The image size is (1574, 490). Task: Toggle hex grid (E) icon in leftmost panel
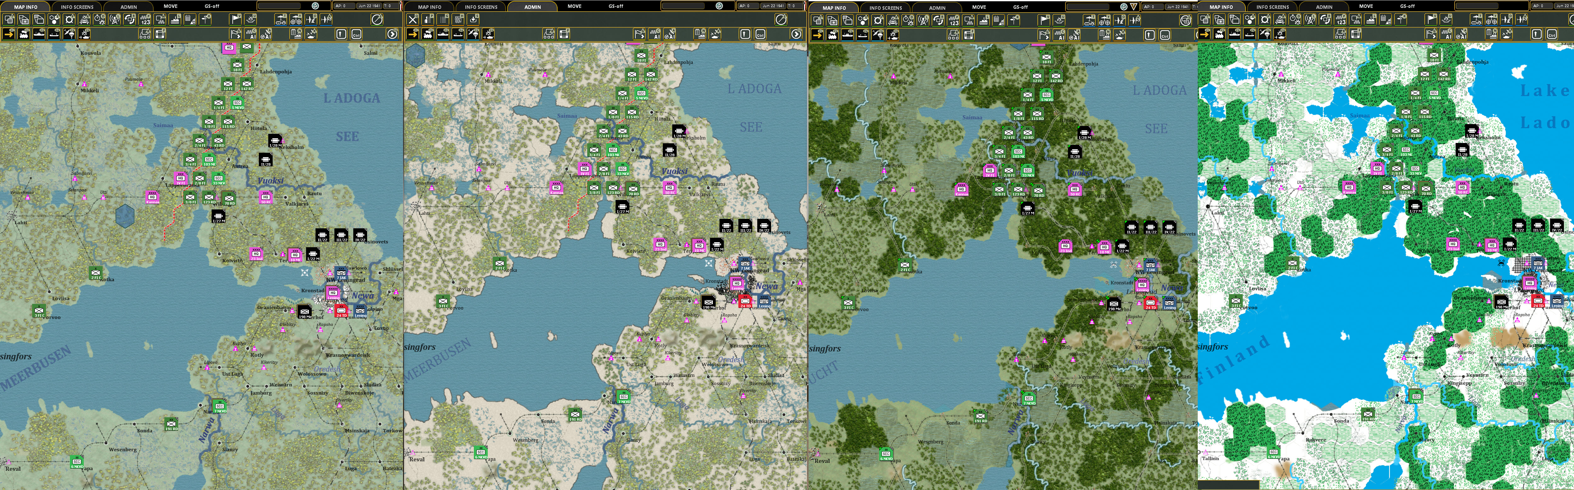54,20
